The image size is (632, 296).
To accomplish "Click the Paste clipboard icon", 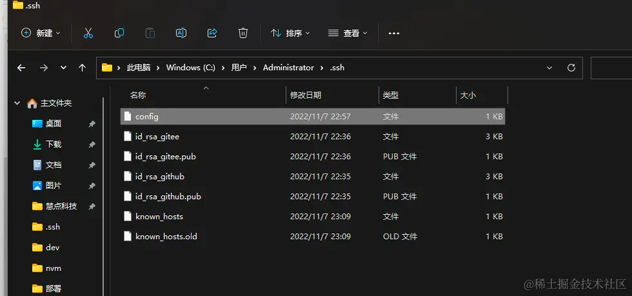I will [150, 33].
